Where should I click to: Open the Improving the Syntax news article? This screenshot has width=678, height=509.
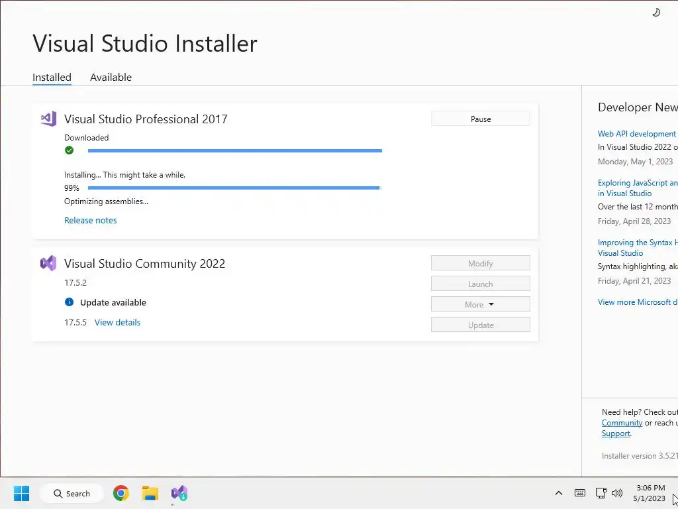[638, 248]
